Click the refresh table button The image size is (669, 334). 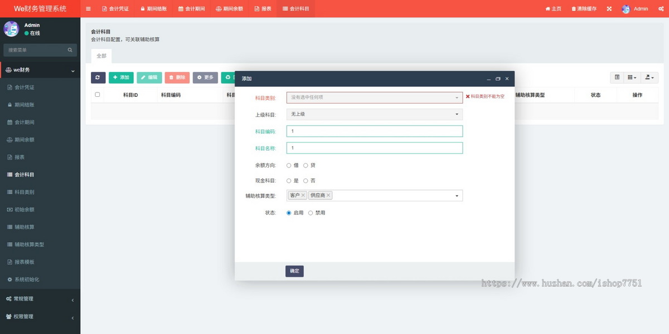coord(98,77)
